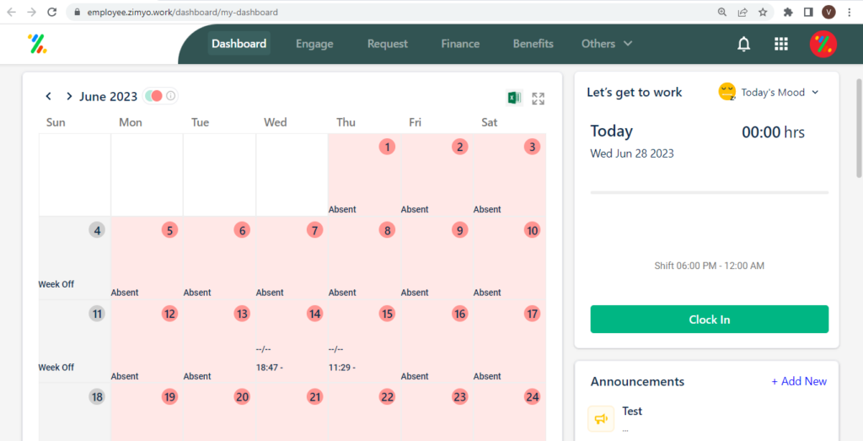
Task: Click calendar info icon
Action: coord(171,96)
